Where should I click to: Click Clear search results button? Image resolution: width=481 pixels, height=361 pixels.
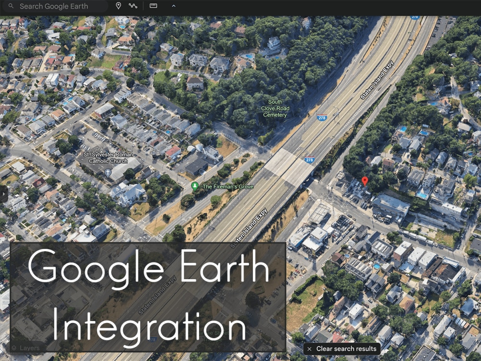pyautogui.click(x=342, y=348)
